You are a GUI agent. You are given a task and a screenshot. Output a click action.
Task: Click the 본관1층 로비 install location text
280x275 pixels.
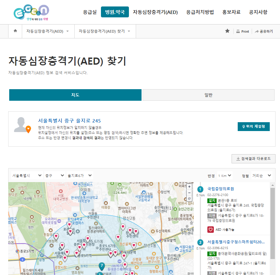(227, 200)
